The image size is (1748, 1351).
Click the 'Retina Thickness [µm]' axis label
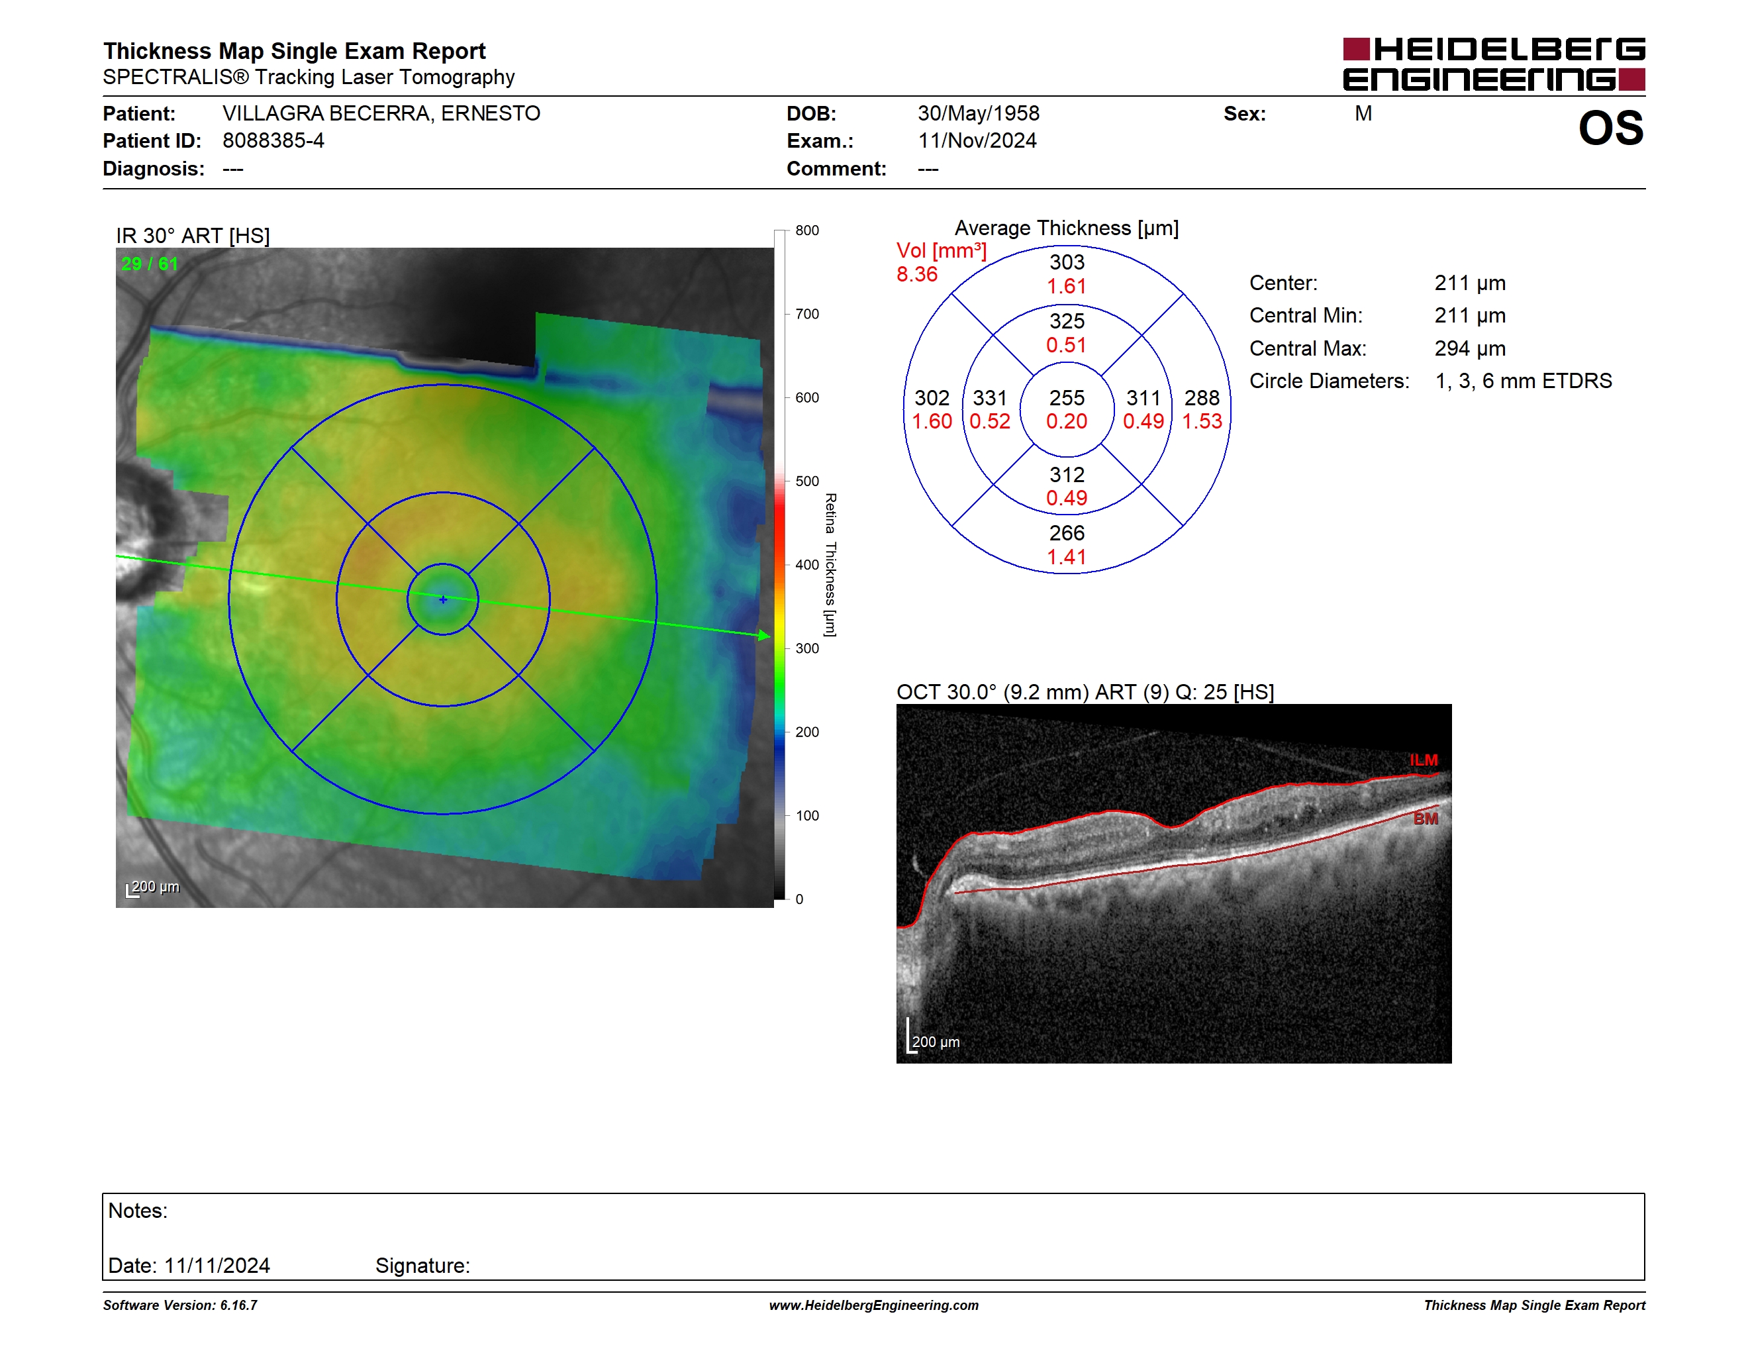[830, 565]
